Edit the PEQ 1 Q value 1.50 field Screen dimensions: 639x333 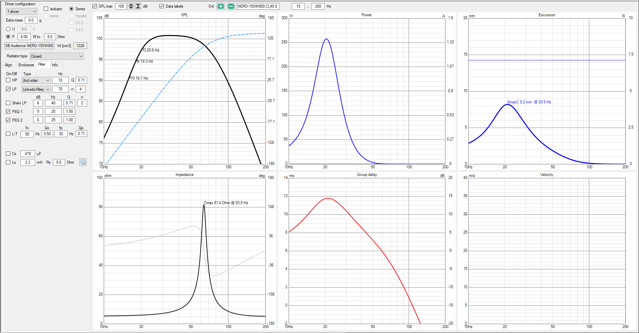coord(69,111)
